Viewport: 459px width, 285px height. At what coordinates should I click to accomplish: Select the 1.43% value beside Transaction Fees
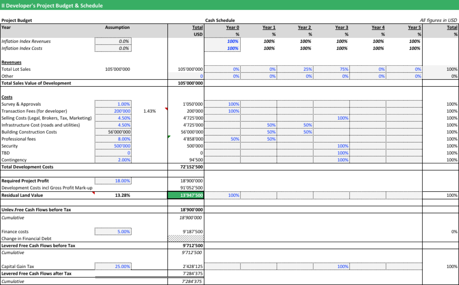[149, 111]
